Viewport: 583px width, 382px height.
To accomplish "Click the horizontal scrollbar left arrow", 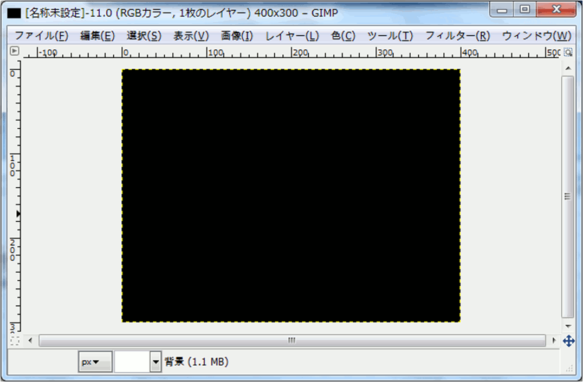I will pos(30,341).
